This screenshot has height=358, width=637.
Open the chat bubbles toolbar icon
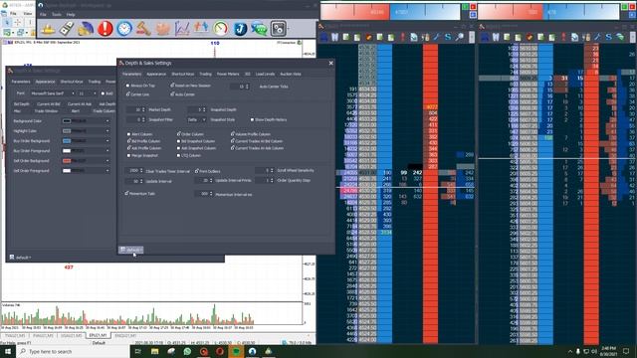pyautogui.click(x=259, y=29)
